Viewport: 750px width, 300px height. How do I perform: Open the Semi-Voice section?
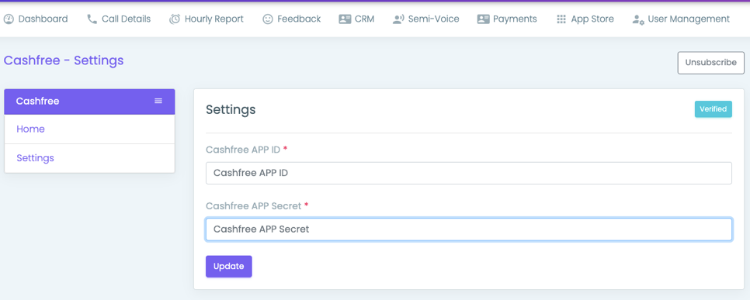(x=425, y=19)
